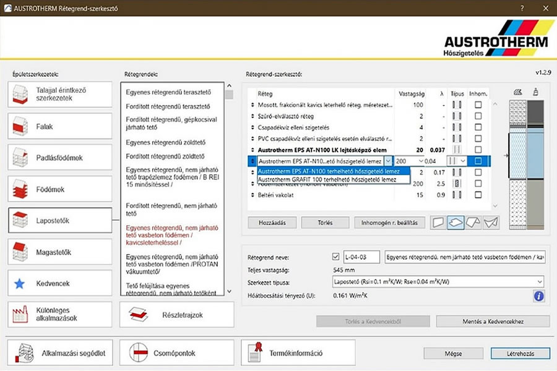The image size is (557, 371).
Task: Select the first flat-shape geometry icon
Action: [438, 223]
